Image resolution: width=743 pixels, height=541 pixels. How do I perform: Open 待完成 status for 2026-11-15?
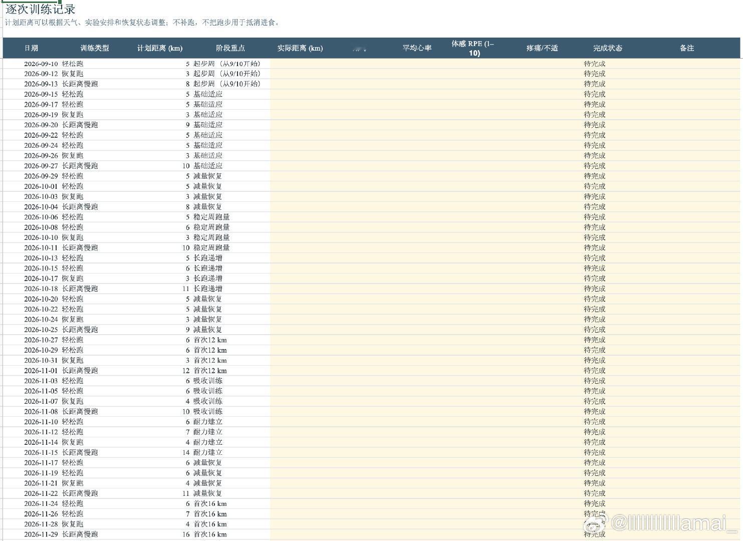tap(595, 452)
